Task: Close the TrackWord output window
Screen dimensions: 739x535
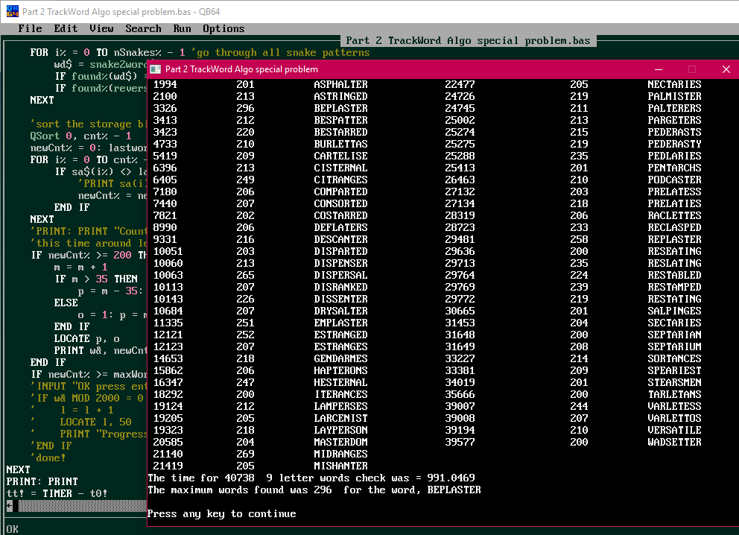Action: pos(726,69)
